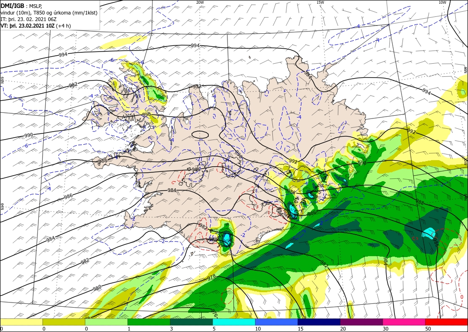Viewport: 468px width, 332px height.
Task: Click the legend value '50'
Action: coord(428,329)
